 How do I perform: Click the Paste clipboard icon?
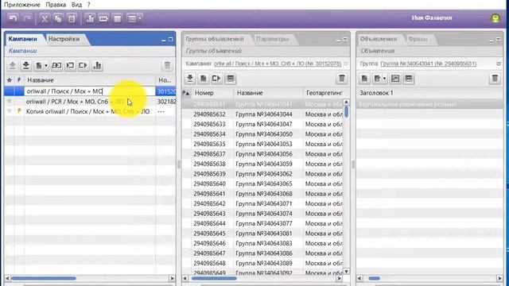[72, 18]
